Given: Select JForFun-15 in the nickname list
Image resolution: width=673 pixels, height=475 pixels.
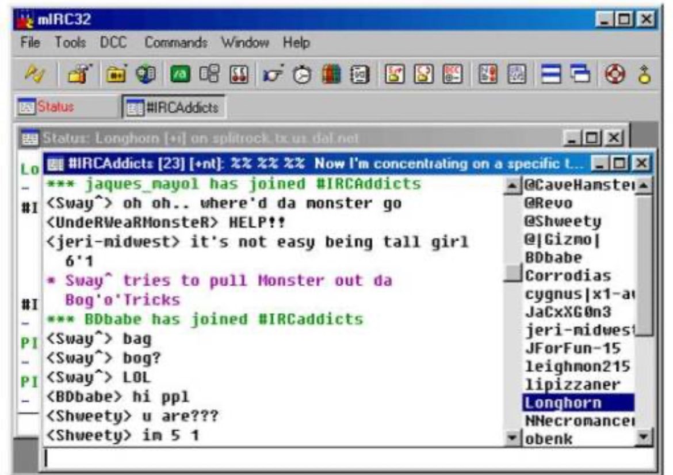Looking at the screenshot, I should [578, 348].
